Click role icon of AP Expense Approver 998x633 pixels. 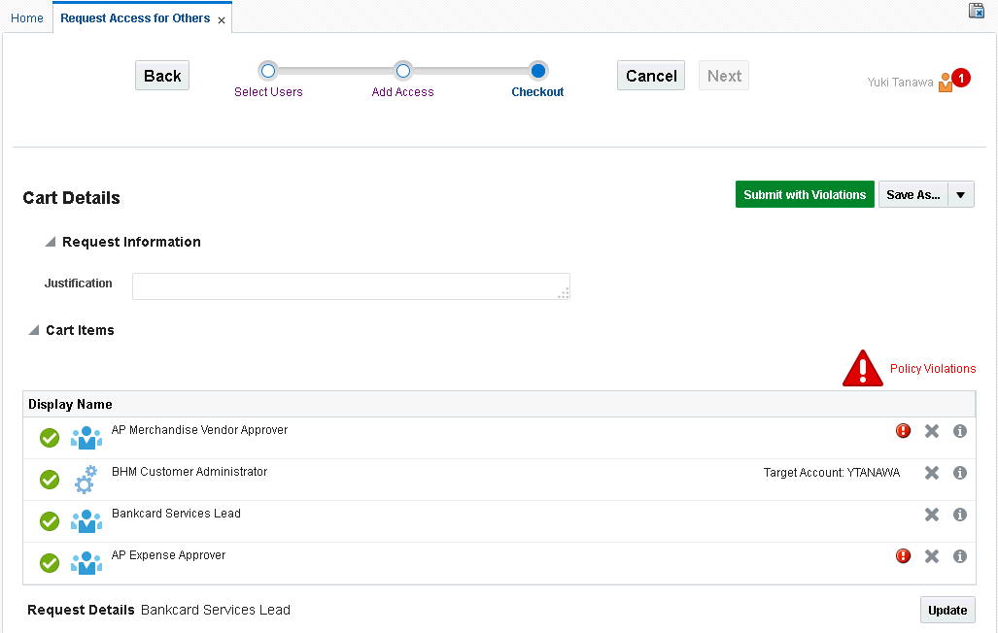click(86, 563)
